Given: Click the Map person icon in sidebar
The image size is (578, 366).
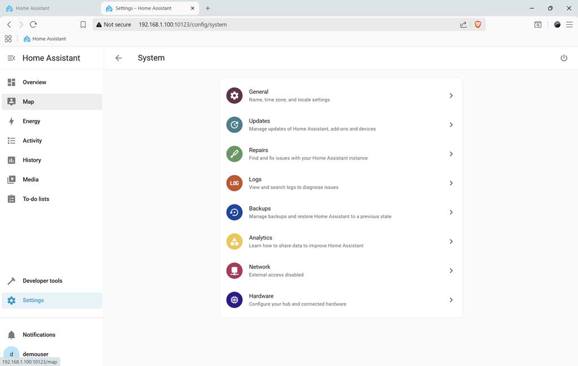Looking at the screenshot, I should coord(11,102).
